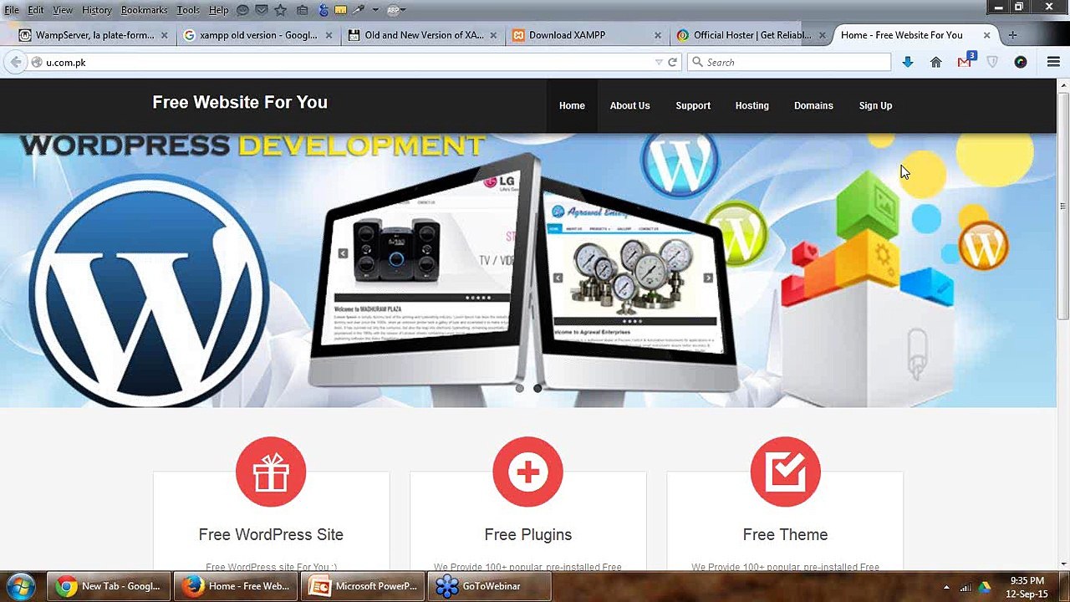1070x602 pixels.
Task: Click the yellow ruler add-on icon
Action: [x=340, y=10]
